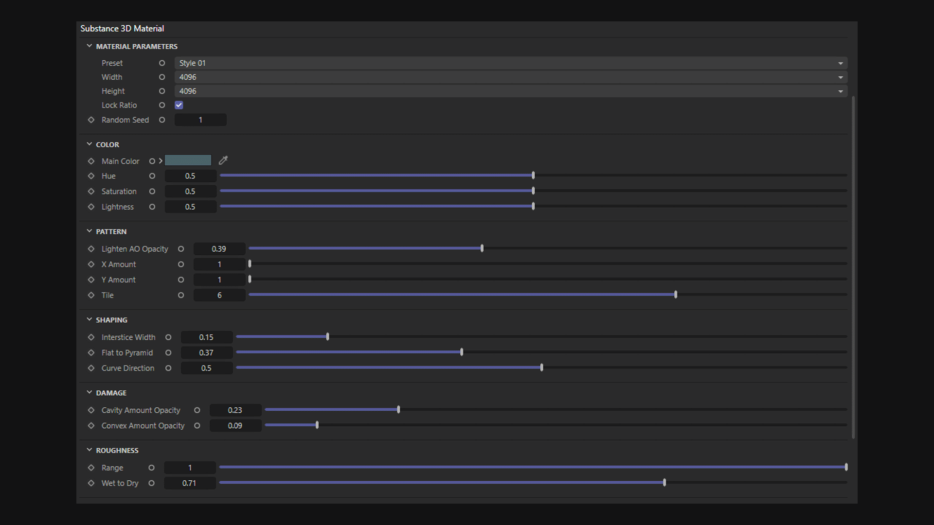Click the circle icon beside Preset
Image resolution: width=934 pixels, height=525 pixels.
coord(162,63)
